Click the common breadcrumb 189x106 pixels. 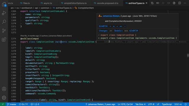(x=45, y=8)
